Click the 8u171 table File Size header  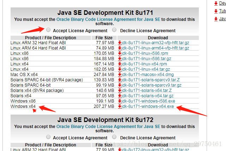tap(104, 38)
